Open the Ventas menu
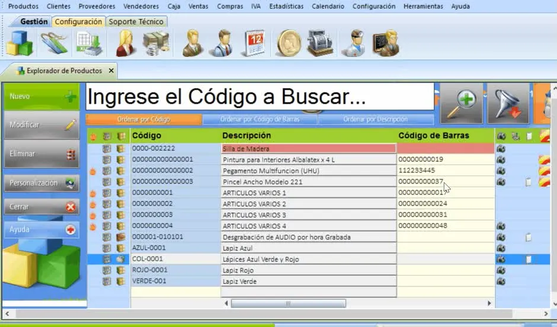The image size is (557, 327). tap(199, 7)
